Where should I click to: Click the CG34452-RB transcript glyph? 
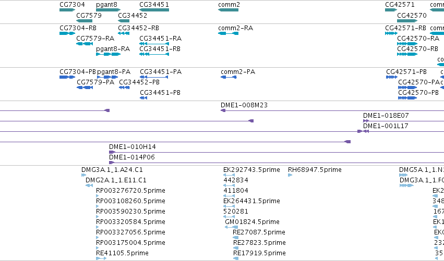coord(124,33)
